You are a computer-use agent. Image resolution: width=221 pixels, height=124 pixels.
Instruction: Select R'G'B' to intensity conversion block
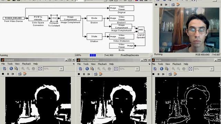click(38, 18)
